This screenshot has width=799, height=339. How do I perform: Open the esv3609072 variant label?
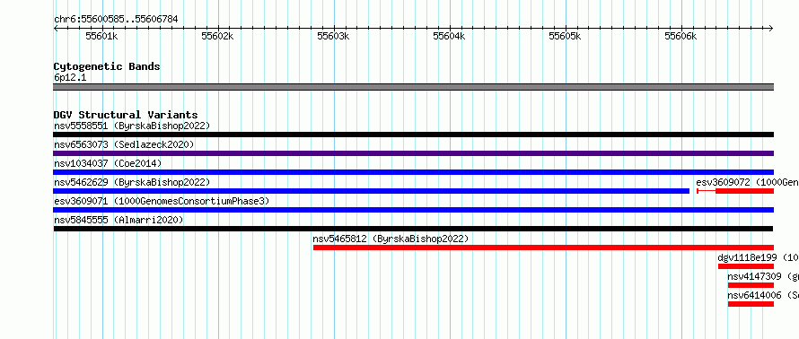[x=747, y=182]
